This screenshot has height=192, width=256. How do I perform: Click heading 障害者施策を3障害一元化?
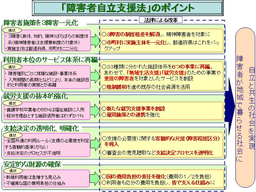(x=41, y=23)
